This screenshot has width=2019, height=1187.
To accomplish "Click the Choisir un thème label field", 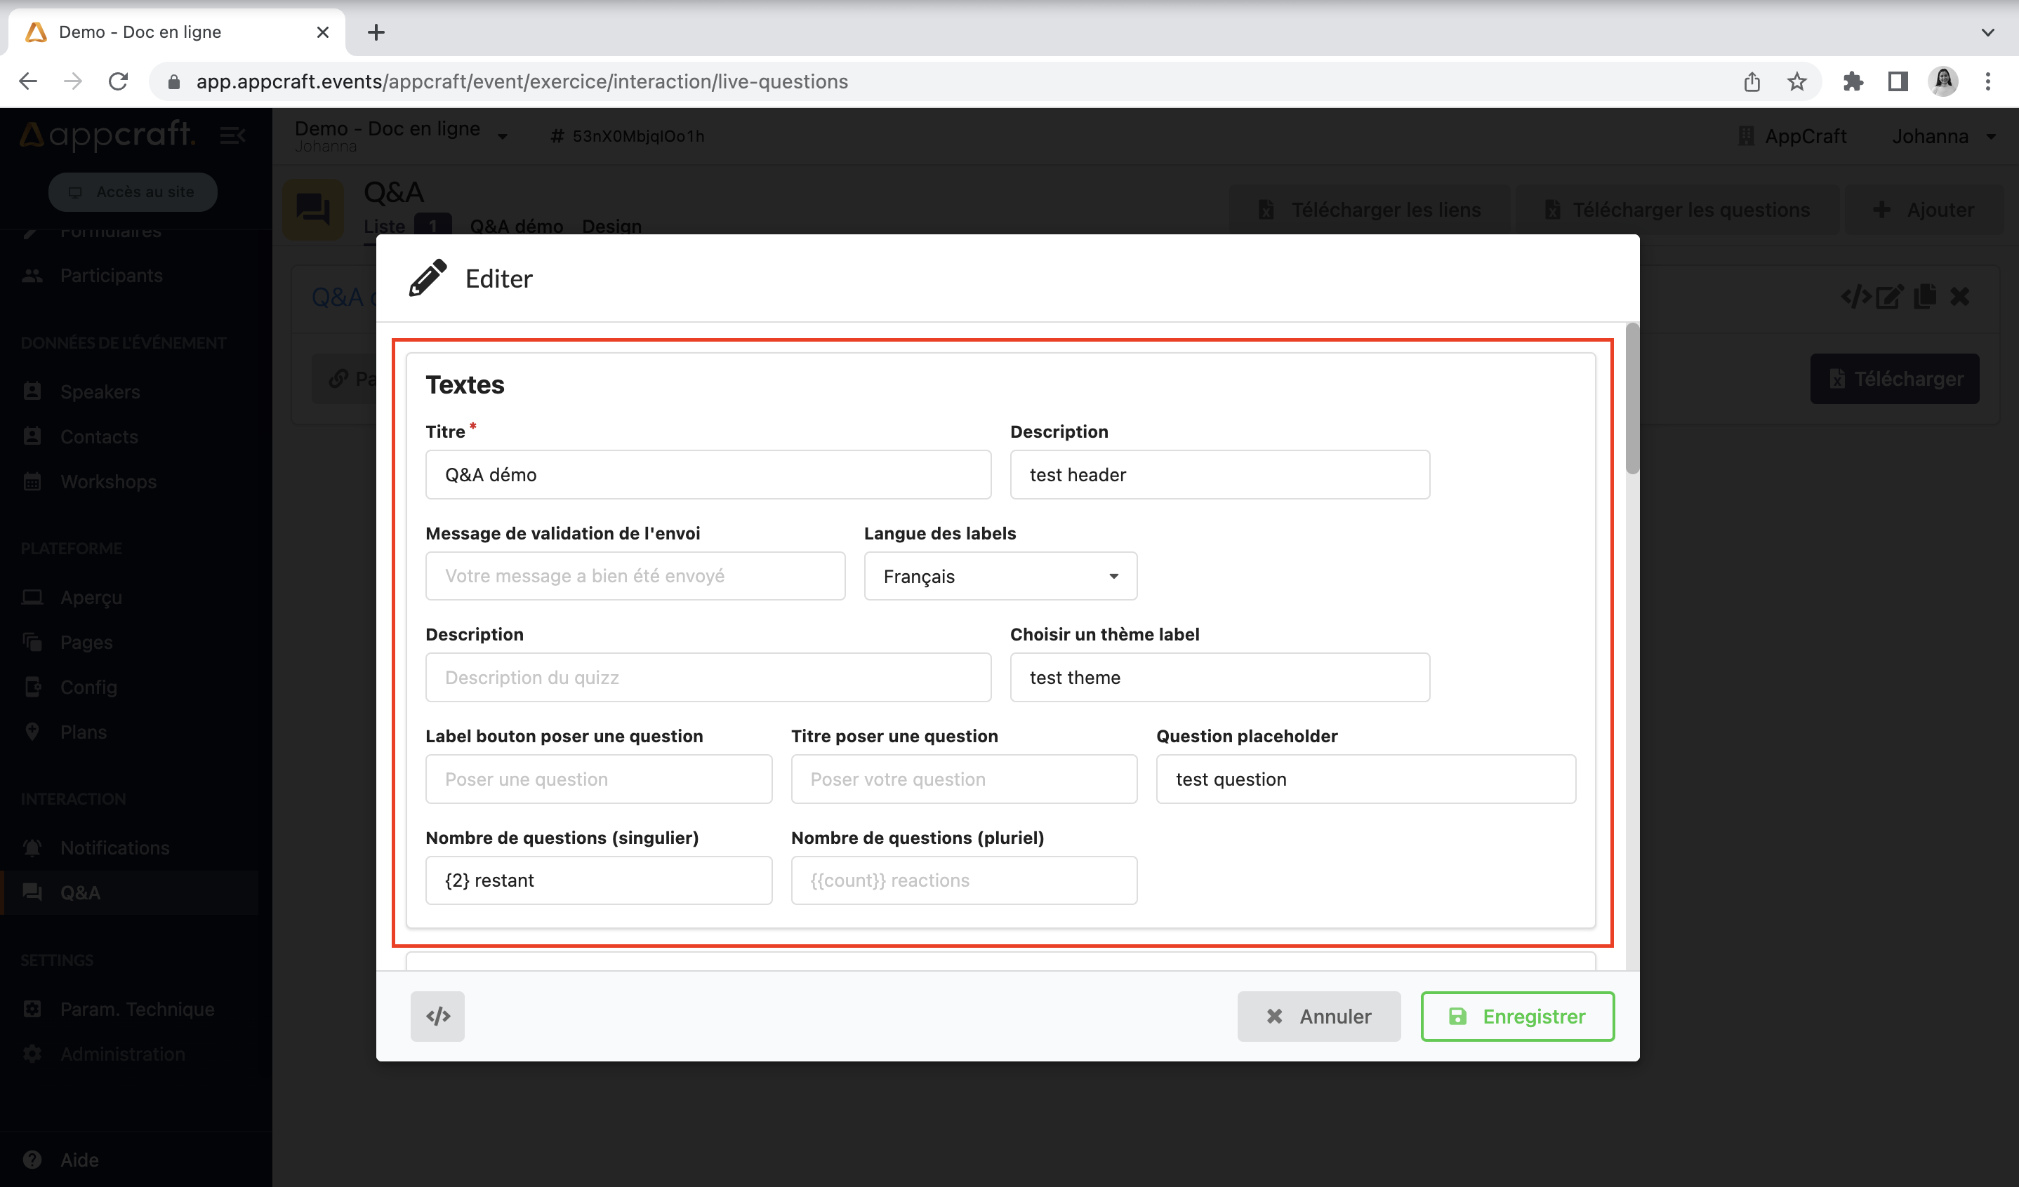I will (1219, 677).
